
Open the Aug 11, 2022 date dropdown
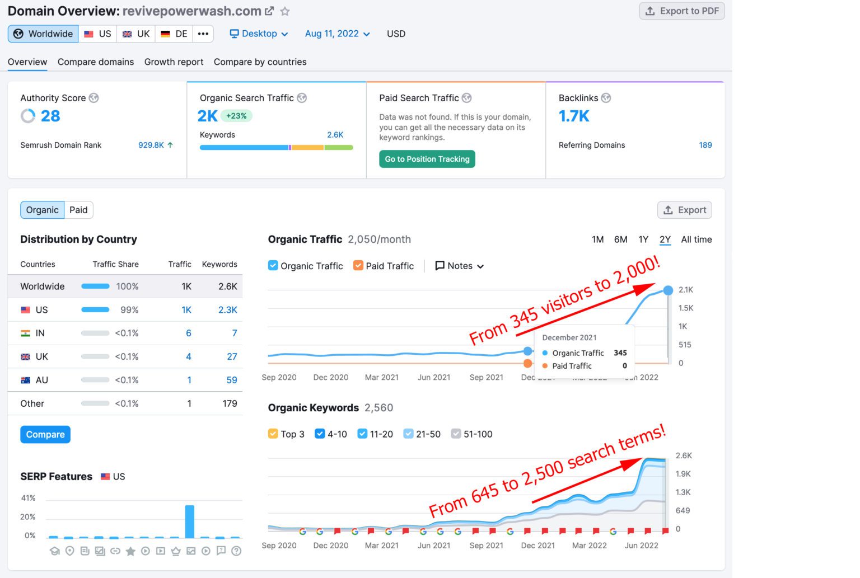pyautogui.click(x=338, y=34)
